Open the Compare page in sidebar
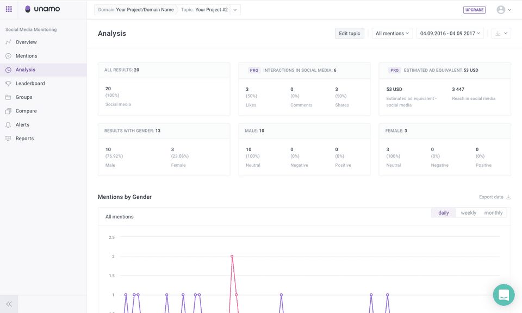Image resolution: width=522 pixels, height=313 pixels. click(26, 111)
